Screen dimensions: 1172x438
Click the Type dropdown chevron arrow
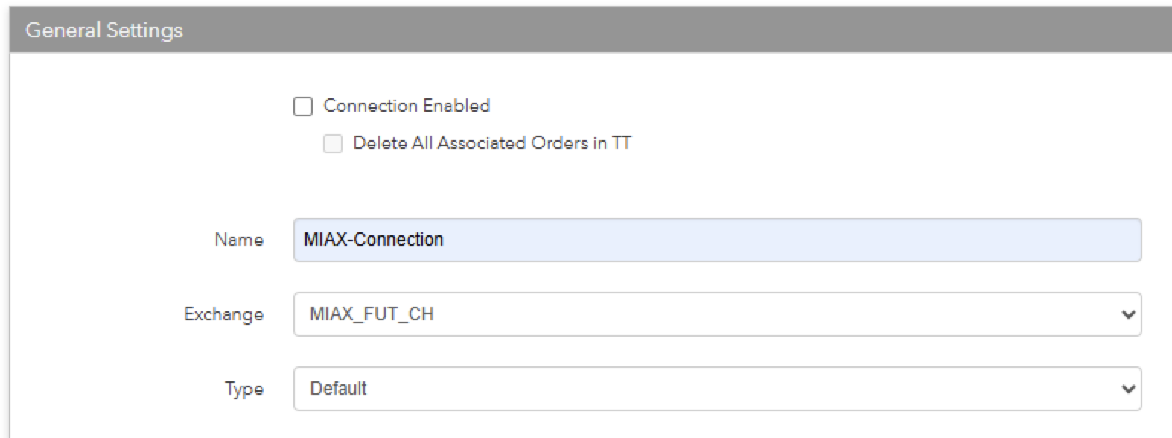coord(1128,390)
